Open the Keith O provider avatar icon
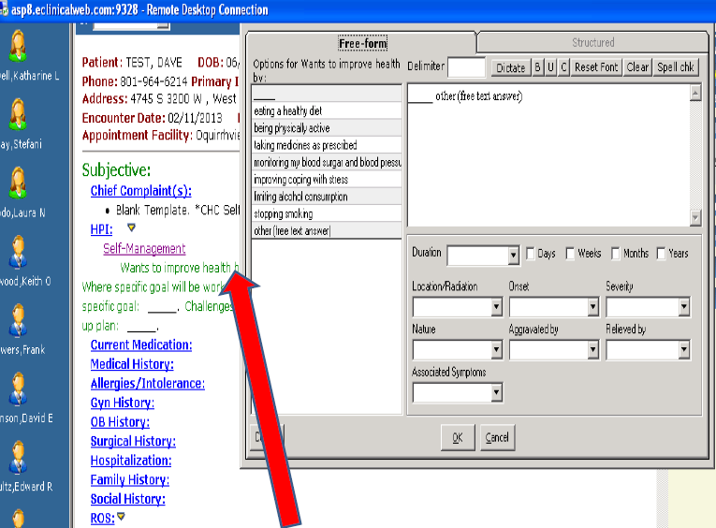The image size is (716, 528). [x=19, y=251]
